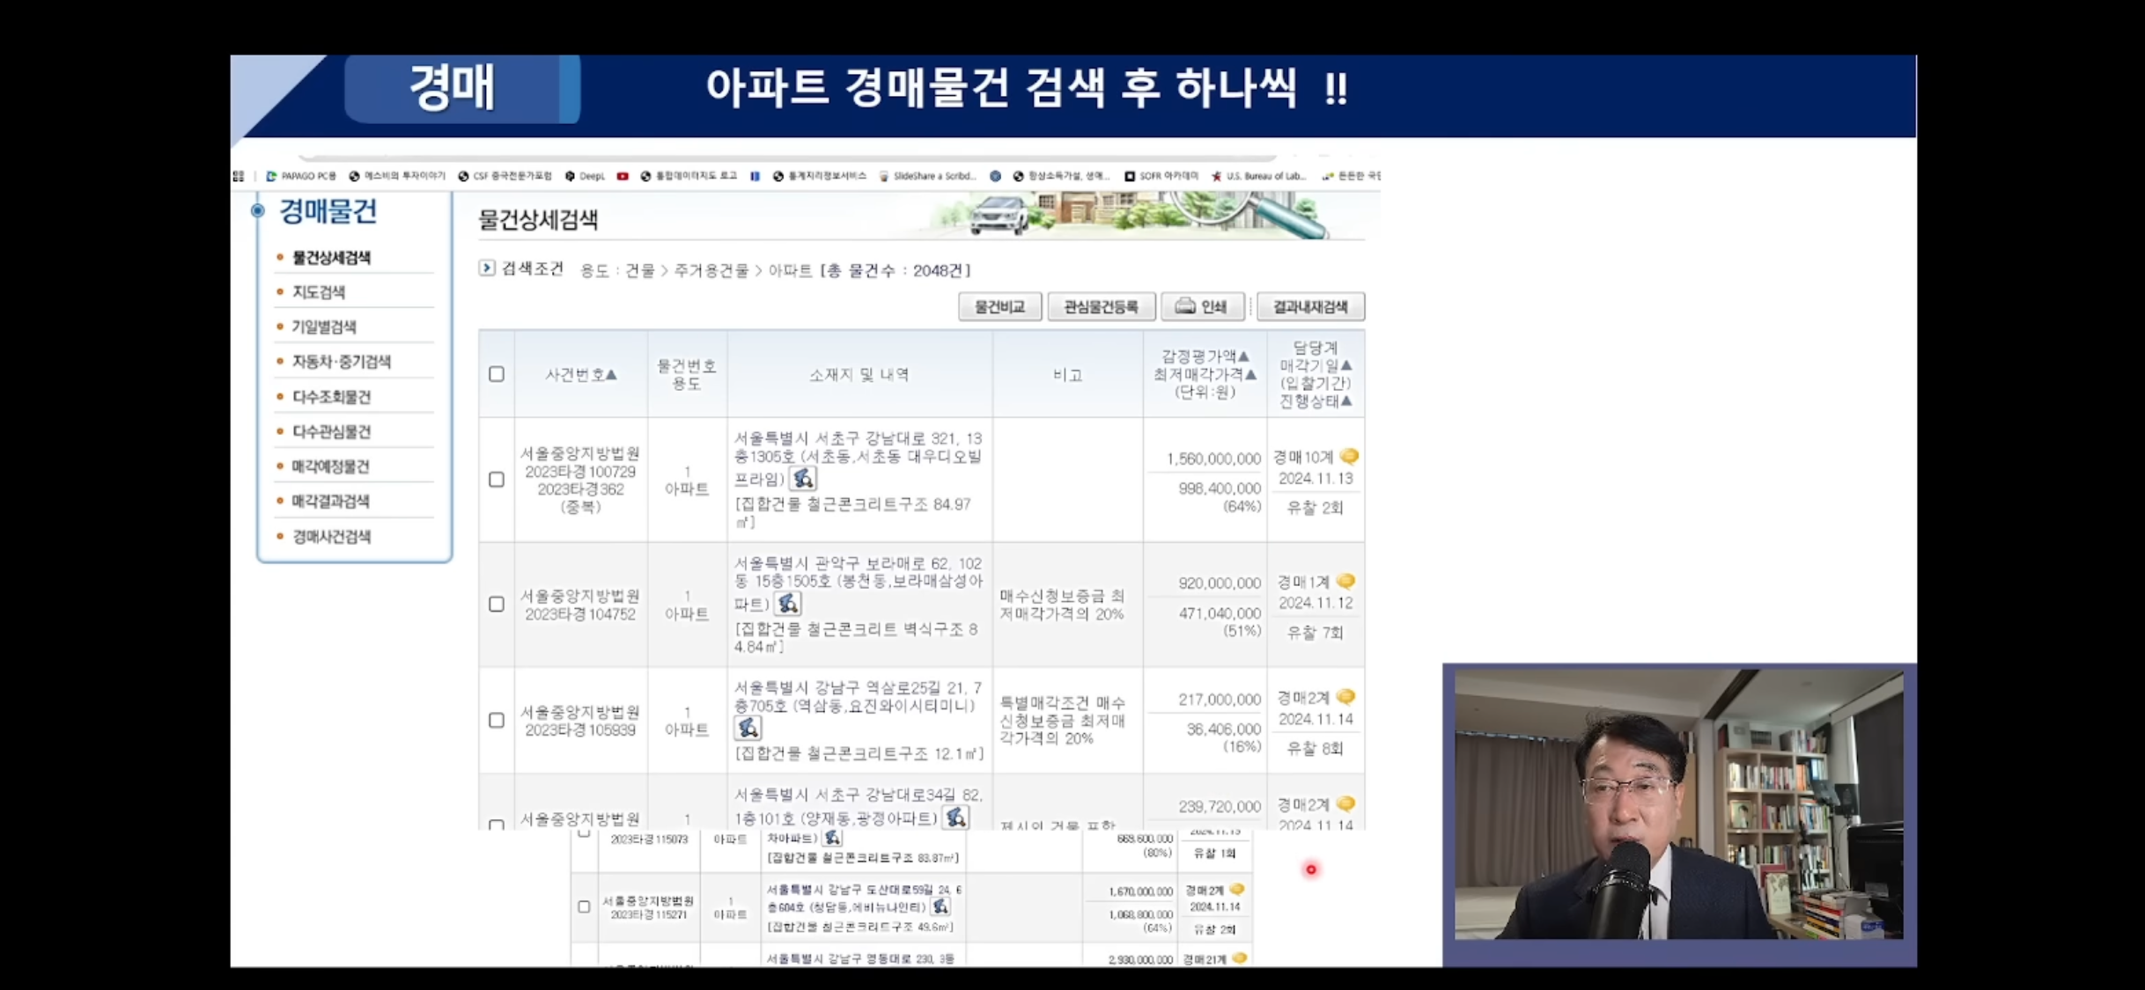
Task: Click the 471,040,000 minimum price value
Action: pyautogui.click(x=1220, y=613)
